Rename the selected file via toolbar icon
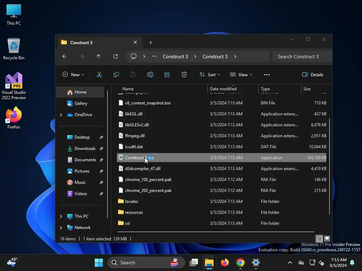Viewport: 362px width, 271px height. click(x=150, y=74)
